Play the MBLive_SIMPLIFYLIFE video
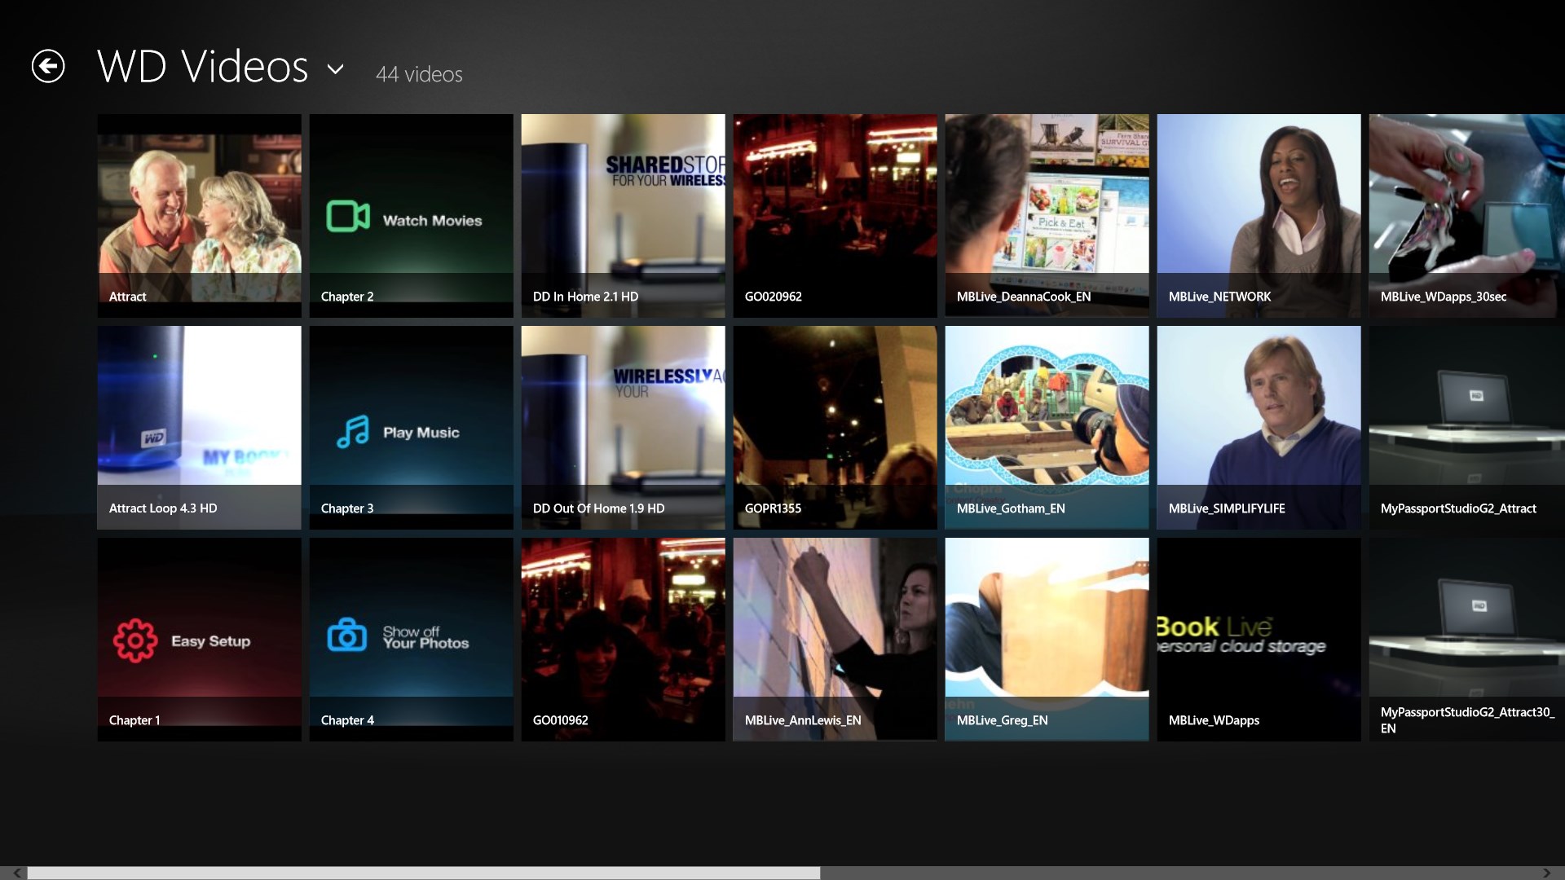1565x880 pixels. [x=1259, y=427]
